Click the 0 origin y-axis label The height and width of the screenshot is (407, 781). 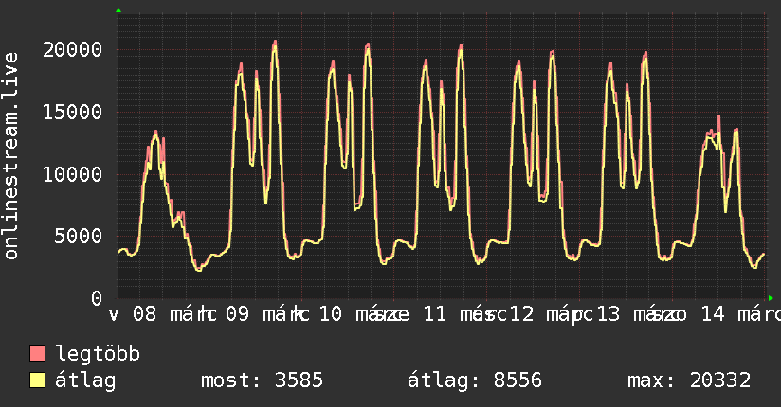(x=98, y=299)
